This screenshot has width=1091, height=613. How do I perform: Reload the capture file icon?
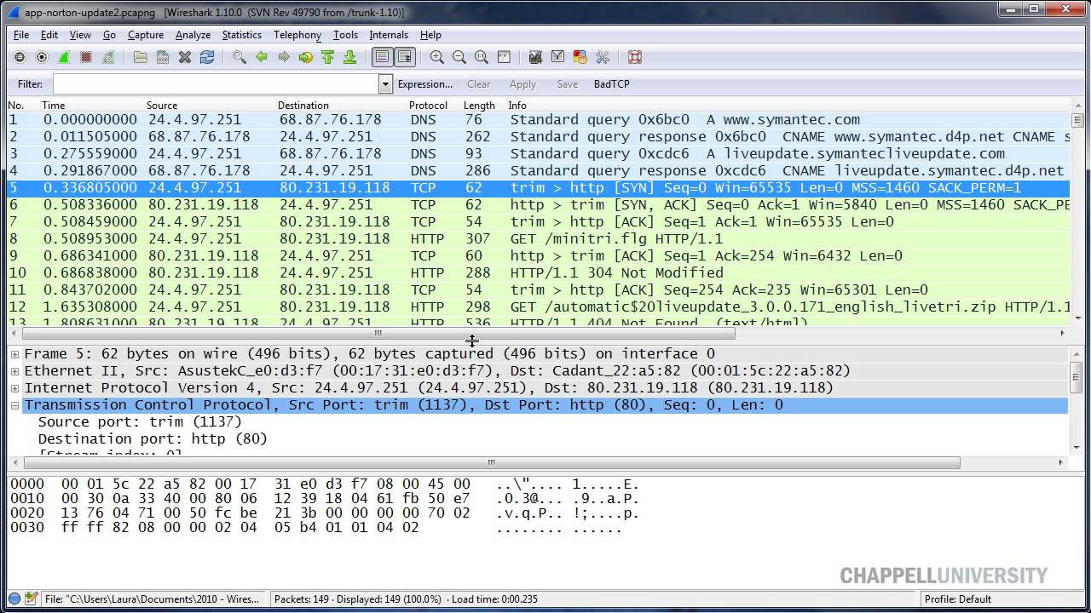pyautogui.click(x=207, y=57)
